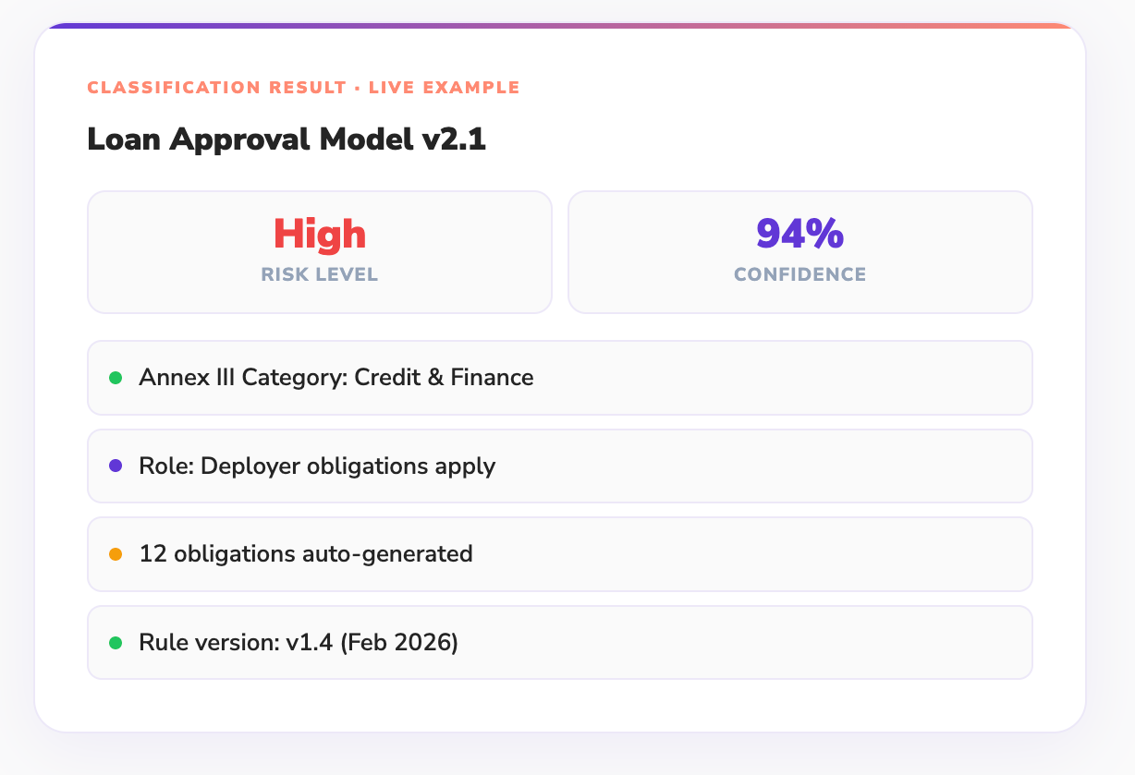Viewport: 1135px width, 775px height.
Task: Click the green dot beside Rule version
Action: (x=116, y=643)
